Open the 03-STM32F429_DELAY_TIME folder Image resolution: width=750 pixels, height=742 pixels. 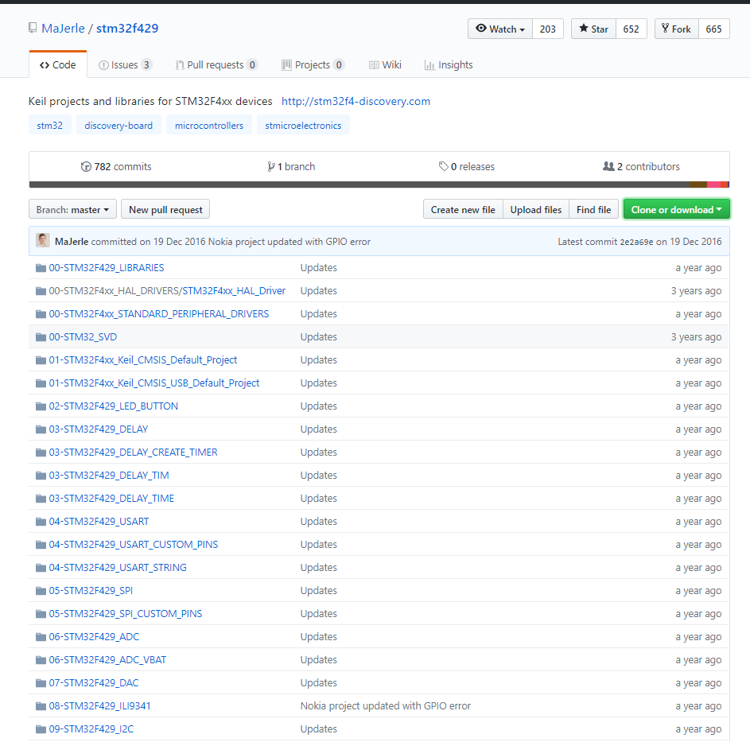[111, 499]
